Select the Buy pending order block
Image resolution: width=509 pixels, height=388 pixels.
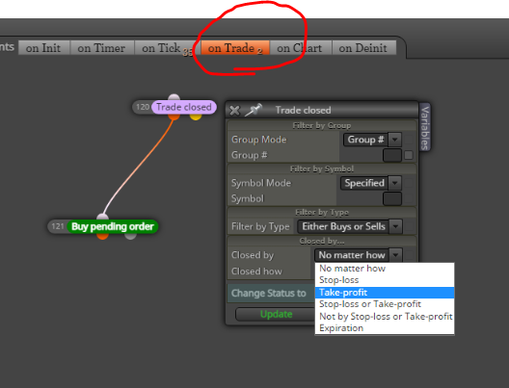(x=113, y=226)
